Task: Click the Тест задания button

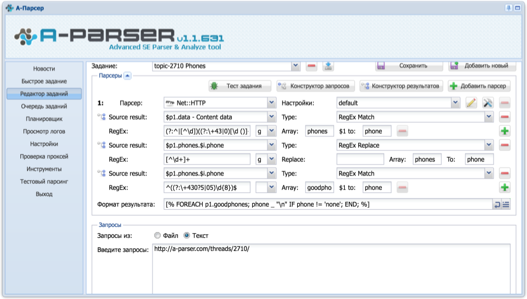Action: (240, 86)
